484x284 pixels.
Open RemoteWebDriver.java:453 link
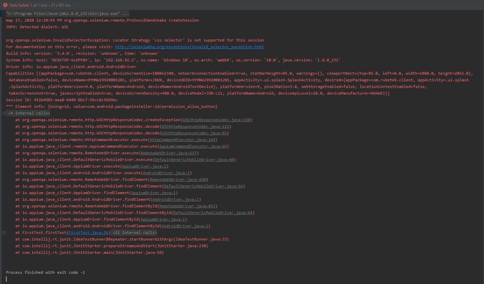click(x=187, y=206)
